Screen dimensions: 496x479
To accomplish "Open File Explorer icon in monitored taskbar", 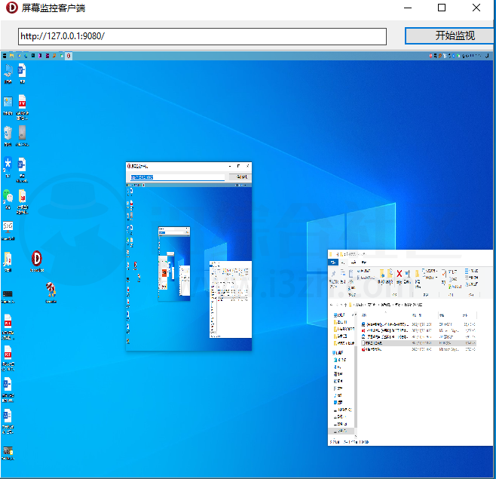I will click(x=12, y=56).
